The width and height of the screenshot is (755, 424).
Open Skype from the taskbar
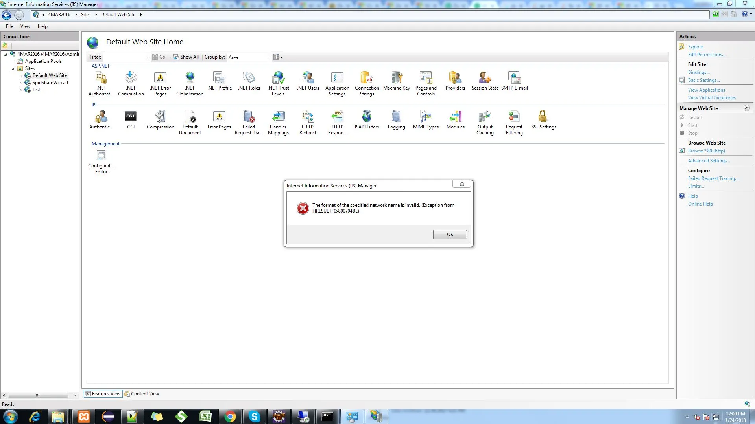pyautogui.click(x=254, y=417)
